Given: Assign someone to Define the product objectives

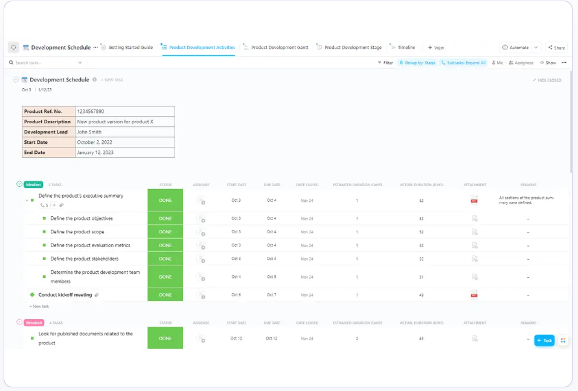Looking at the screenshot, I should tap(201, 219).
